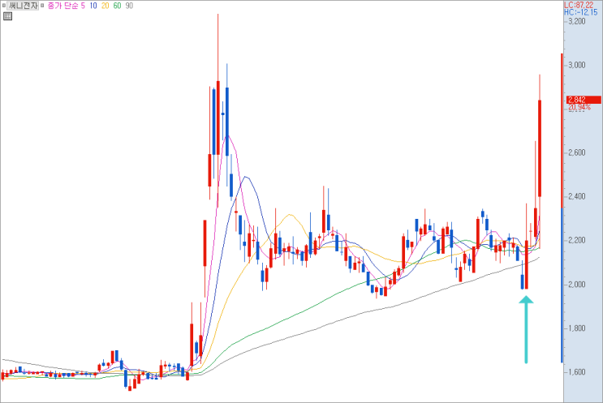
Task: Click the red 2,842 current price tag
Action: 584,100
